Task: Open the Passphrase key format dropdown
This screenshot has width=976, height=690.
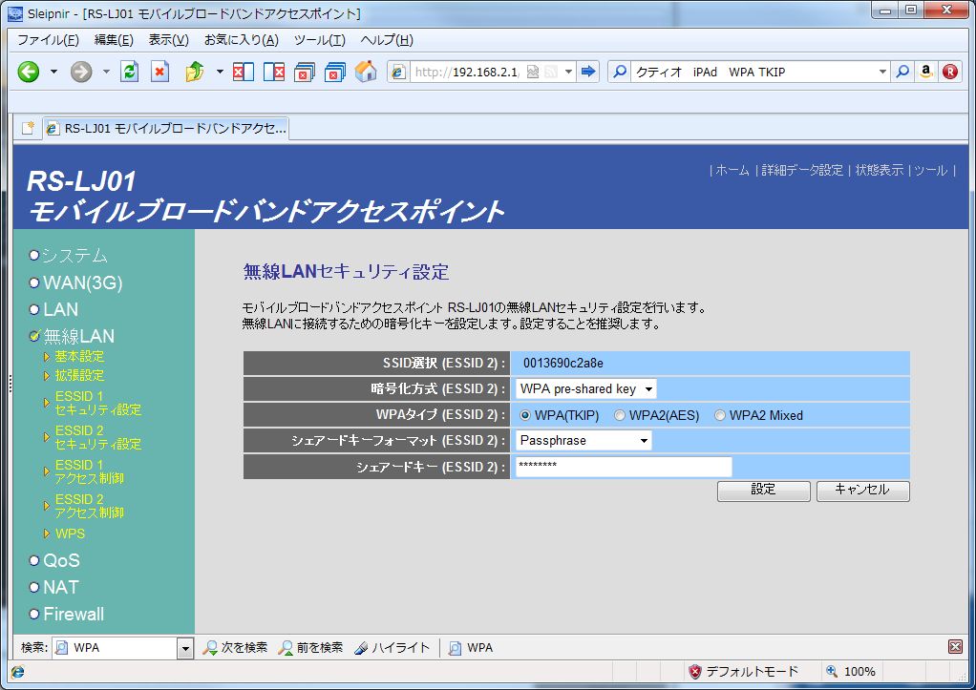Action: click(583, 441)
